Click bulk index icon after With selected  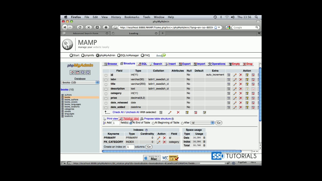(x=205, y=113)
